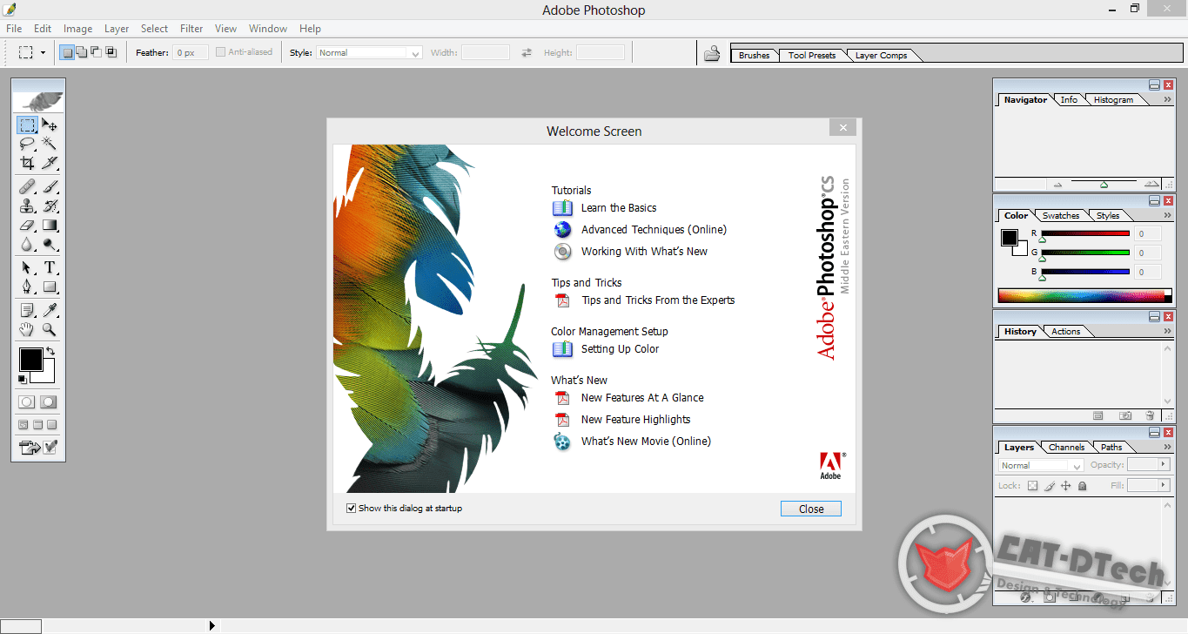Click the Navigator zoom slider
Viewport: 1188px width, 634px height.
click(1104, 185)
